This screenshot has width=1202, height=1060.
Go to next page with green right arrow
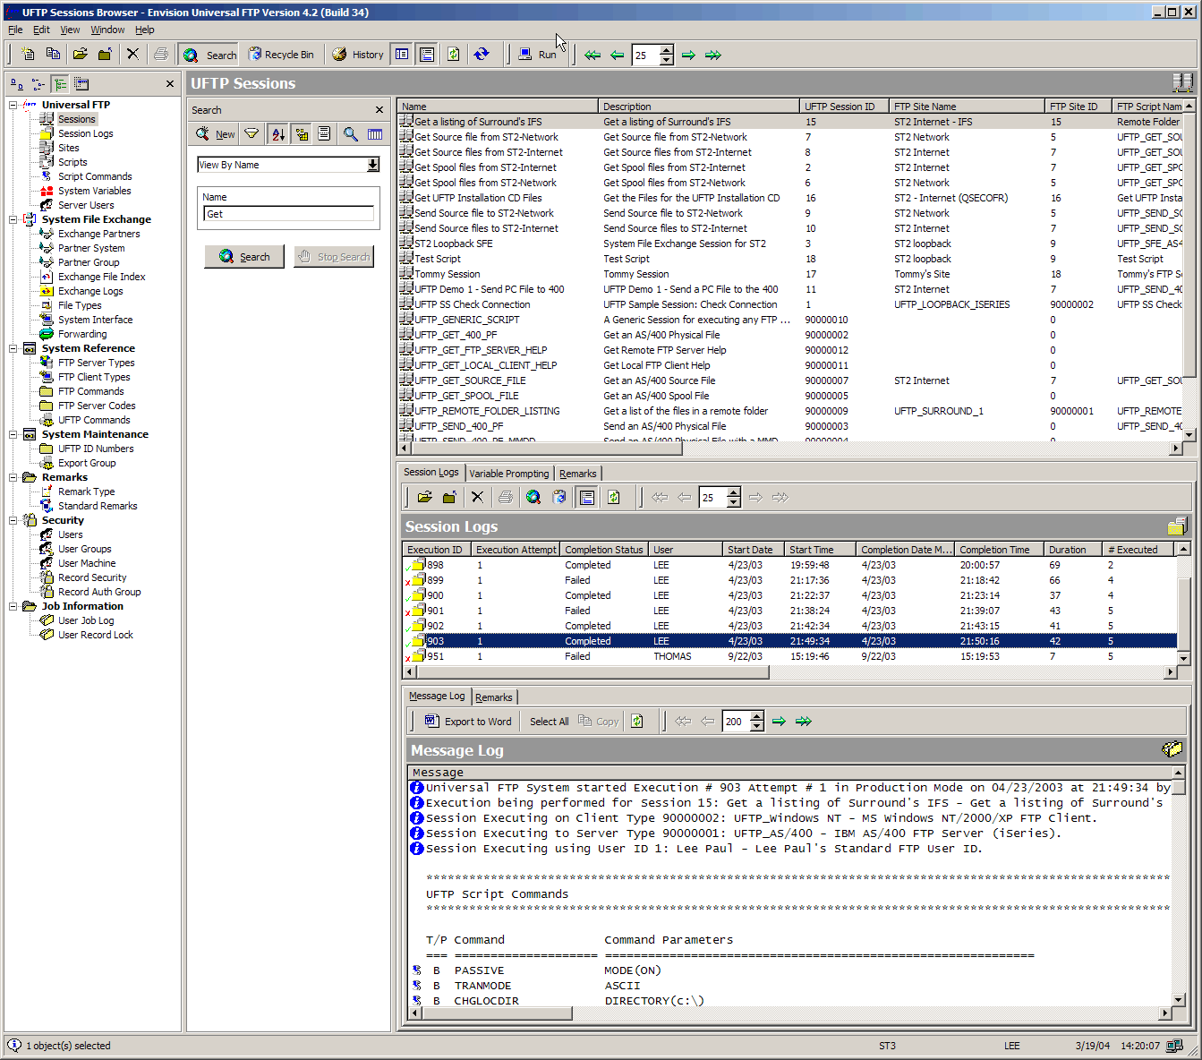tap(688, 55)
